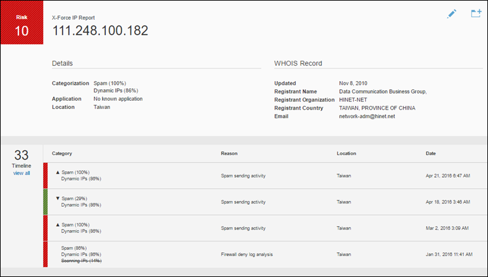Click the down triangle beside Spam (29%)
Image resolution: width=488 pixels, height=277 pixels.
pyautogui.click(x=58, y=198)
